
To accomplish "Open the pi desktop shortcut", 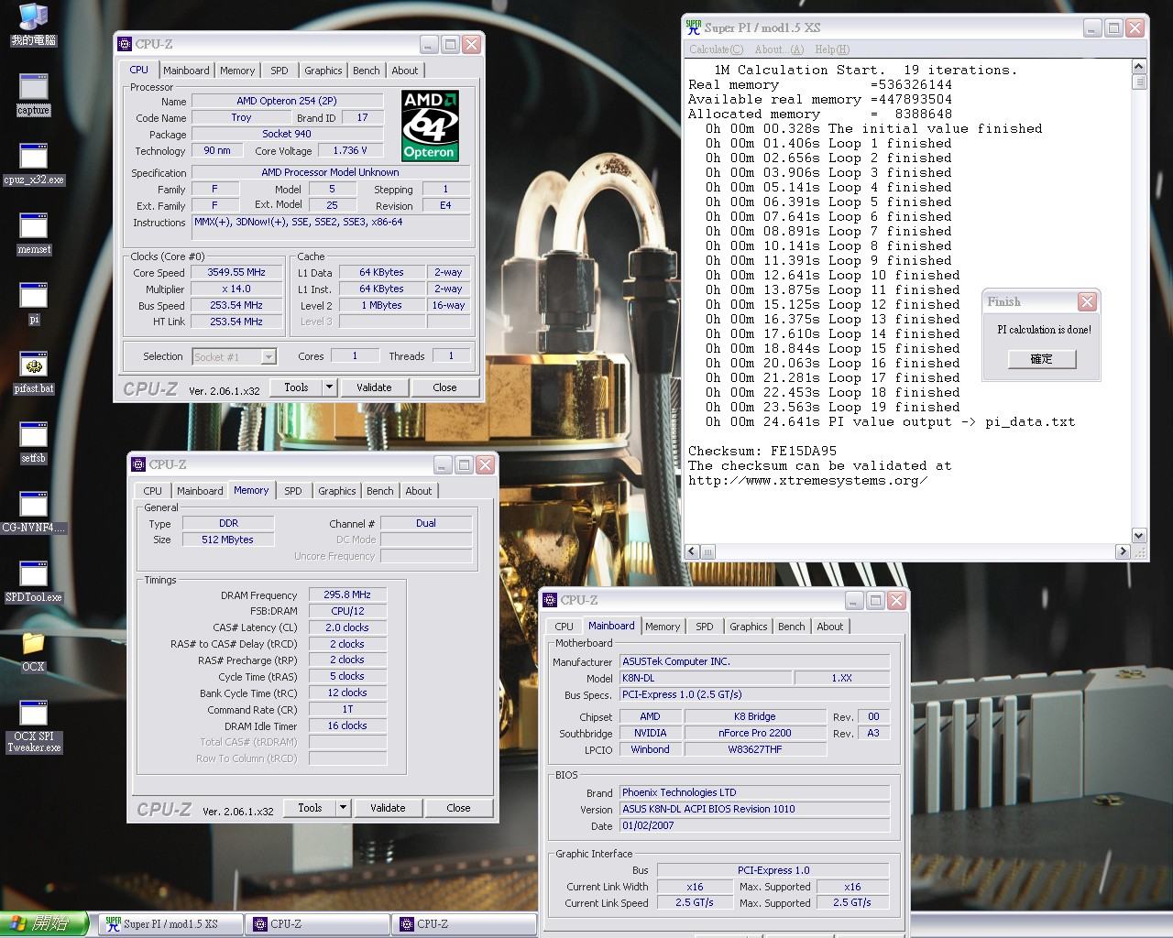I will click(x=33, y=303).
